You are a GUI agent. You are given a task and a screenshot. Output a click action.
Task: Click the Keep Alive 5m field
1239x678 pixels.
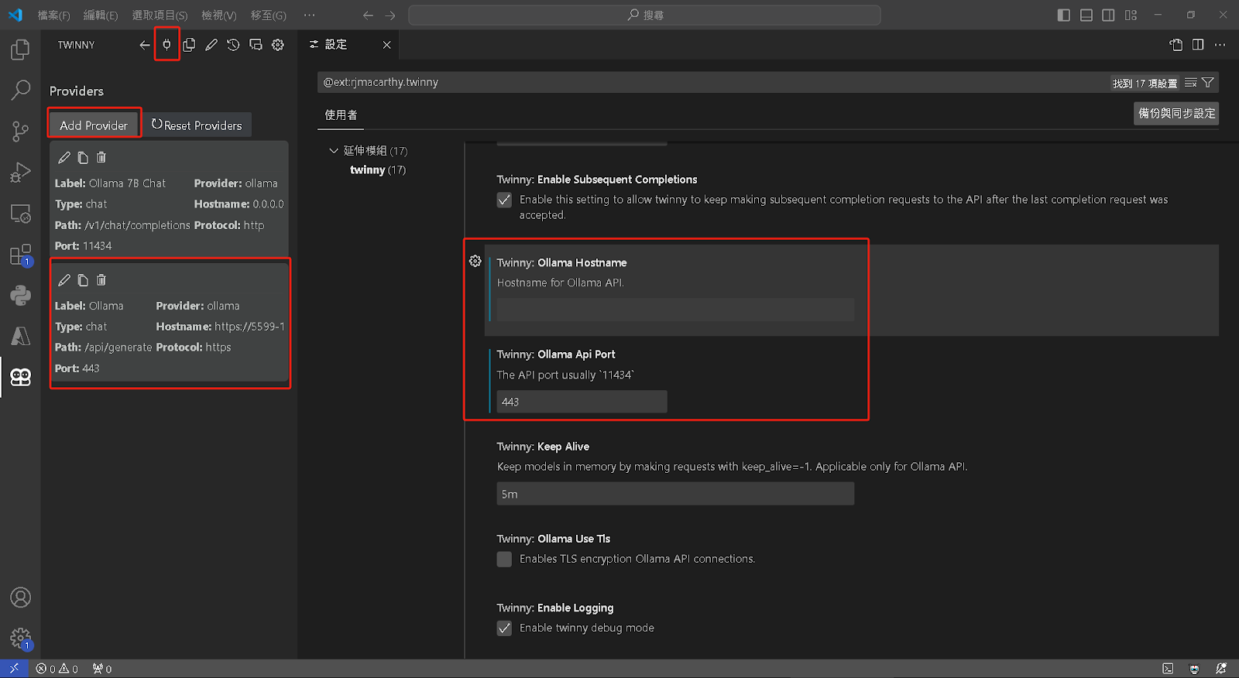675,494
